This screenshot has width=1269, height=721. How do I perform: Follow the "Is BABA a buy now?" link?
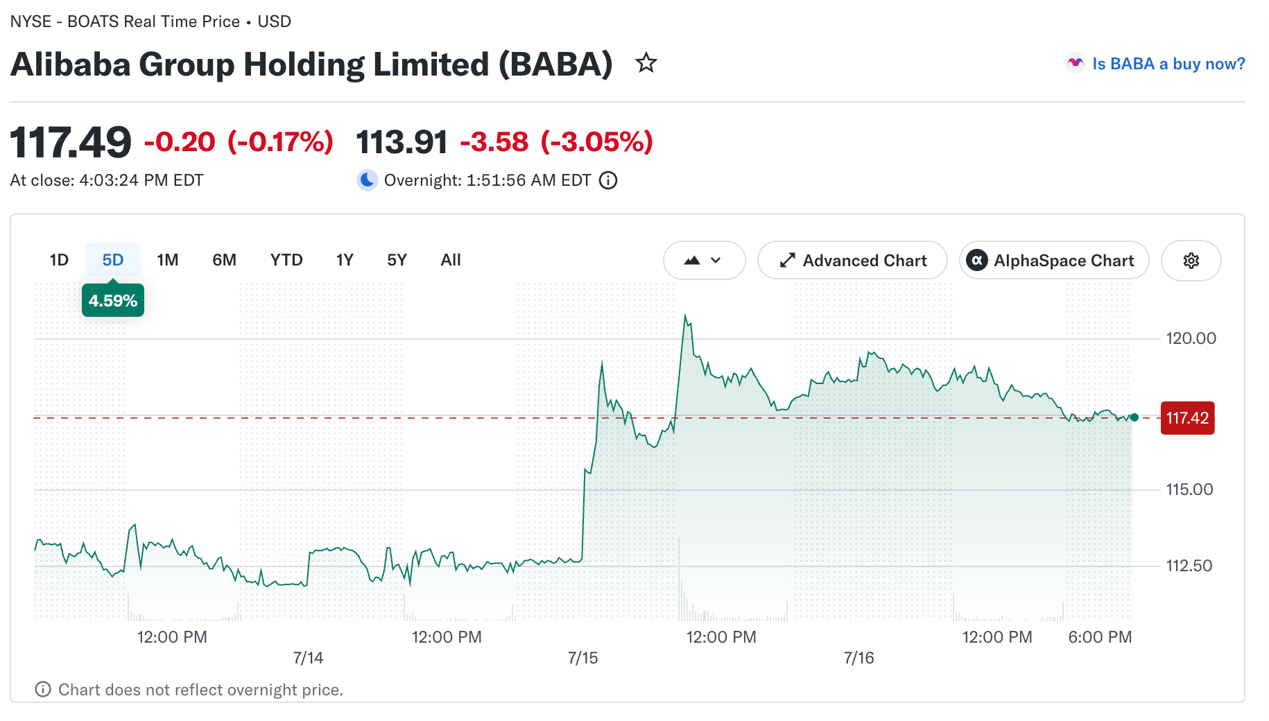tap(1168, 64)
